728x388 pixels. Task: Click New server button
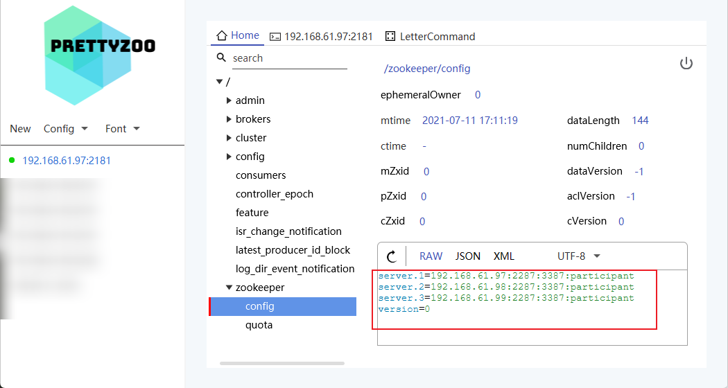tap(20, 129)
